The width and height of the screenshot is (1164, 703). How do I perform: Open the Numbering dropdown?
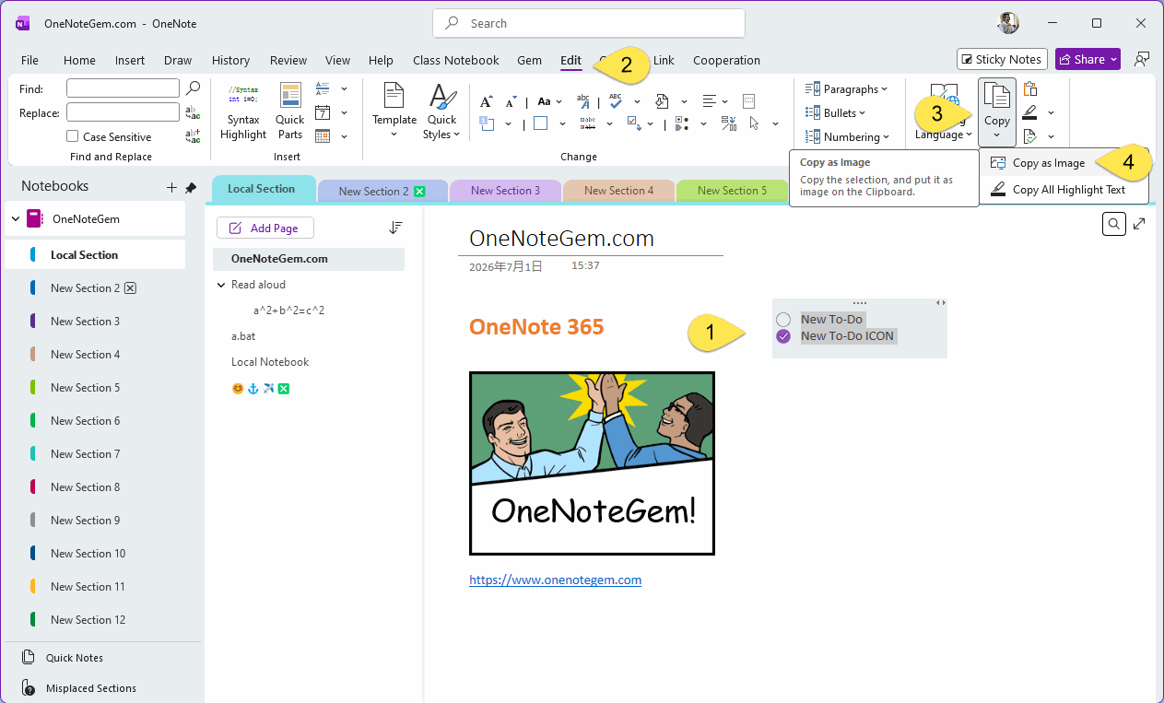(x=846, y=136)
